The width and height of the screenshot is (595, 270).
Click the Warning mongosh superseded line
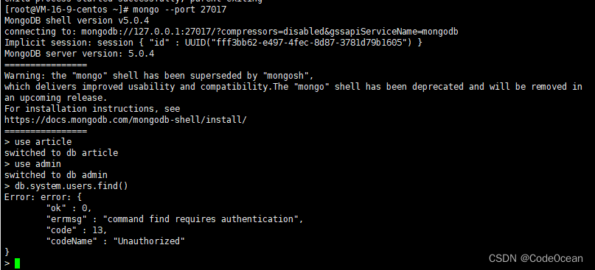point(159,76)
